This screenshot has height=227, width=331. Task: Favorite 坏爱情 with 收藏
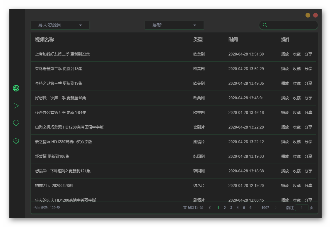point(297,156)
